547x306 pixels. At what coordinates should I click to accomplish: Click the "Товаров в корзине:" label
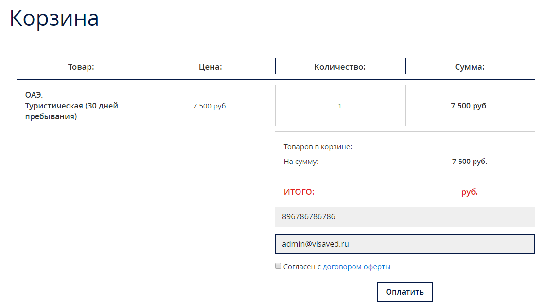(318, 147)
